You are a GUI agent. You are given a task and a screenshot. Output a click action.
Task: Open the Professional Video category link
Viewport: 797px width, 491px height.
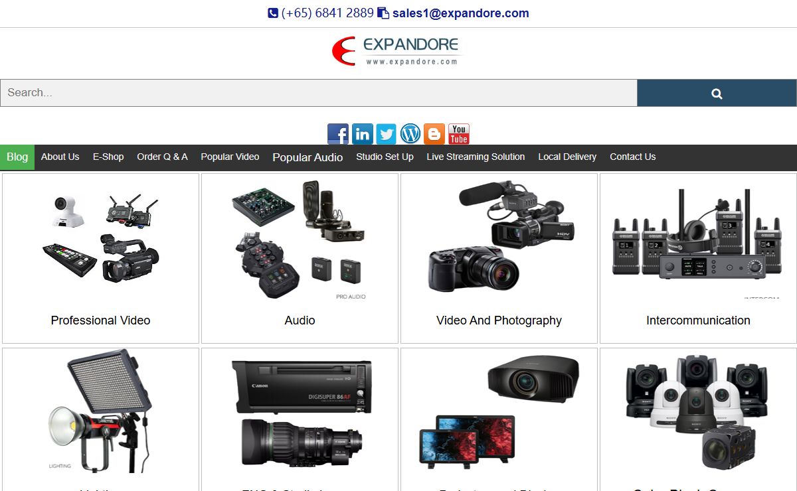[x=100, y=320]
